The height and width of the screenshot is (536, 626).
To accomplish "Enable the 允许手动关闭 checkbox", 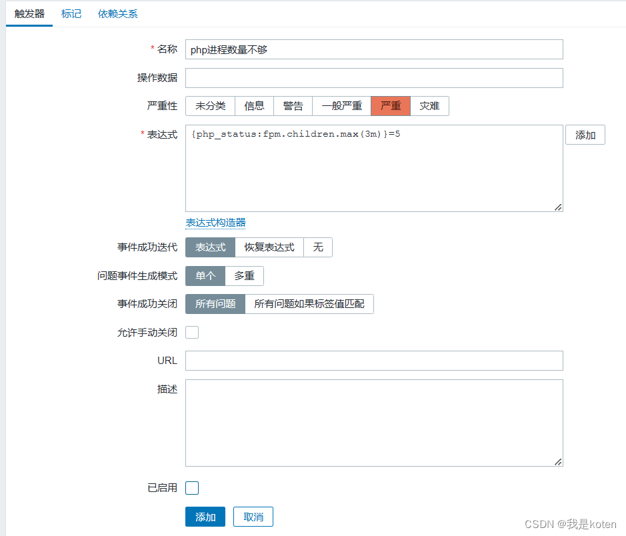I will [x=192, y=332].
